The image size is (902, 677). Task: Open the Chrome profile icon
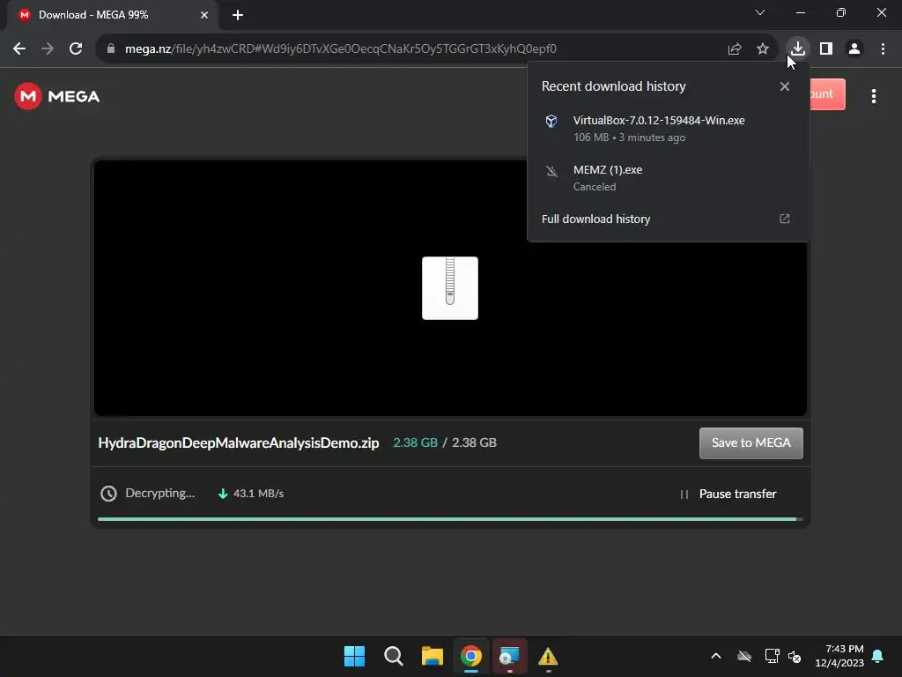click(854, 49)
